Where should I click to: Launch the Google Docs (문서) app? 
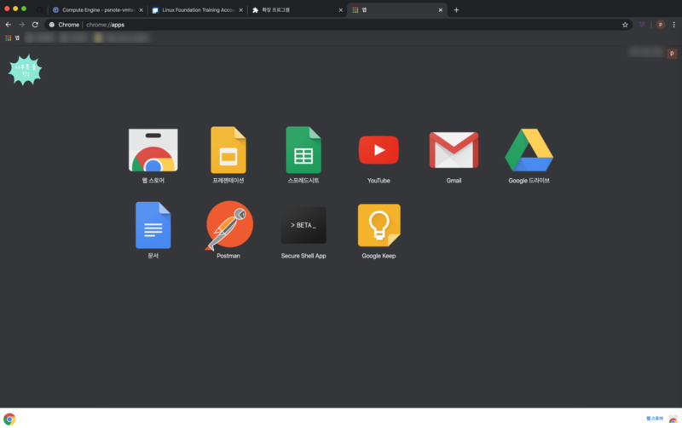(153, 225)
